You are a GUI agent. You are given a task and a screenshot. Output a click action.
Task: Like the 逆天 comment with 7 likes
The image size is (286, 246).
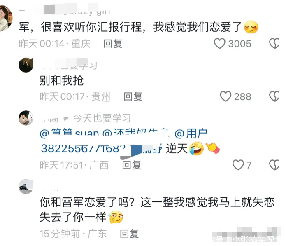click(238, 165)
